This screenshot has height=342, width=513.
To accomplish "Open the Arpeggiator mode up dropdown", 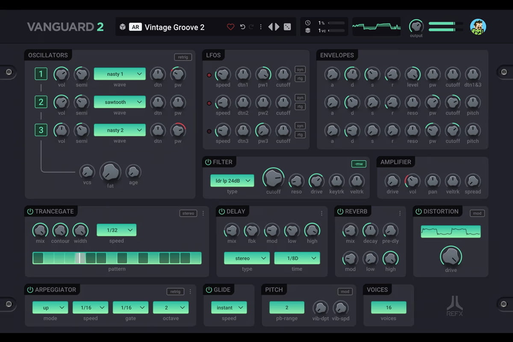I will point(50,308).
